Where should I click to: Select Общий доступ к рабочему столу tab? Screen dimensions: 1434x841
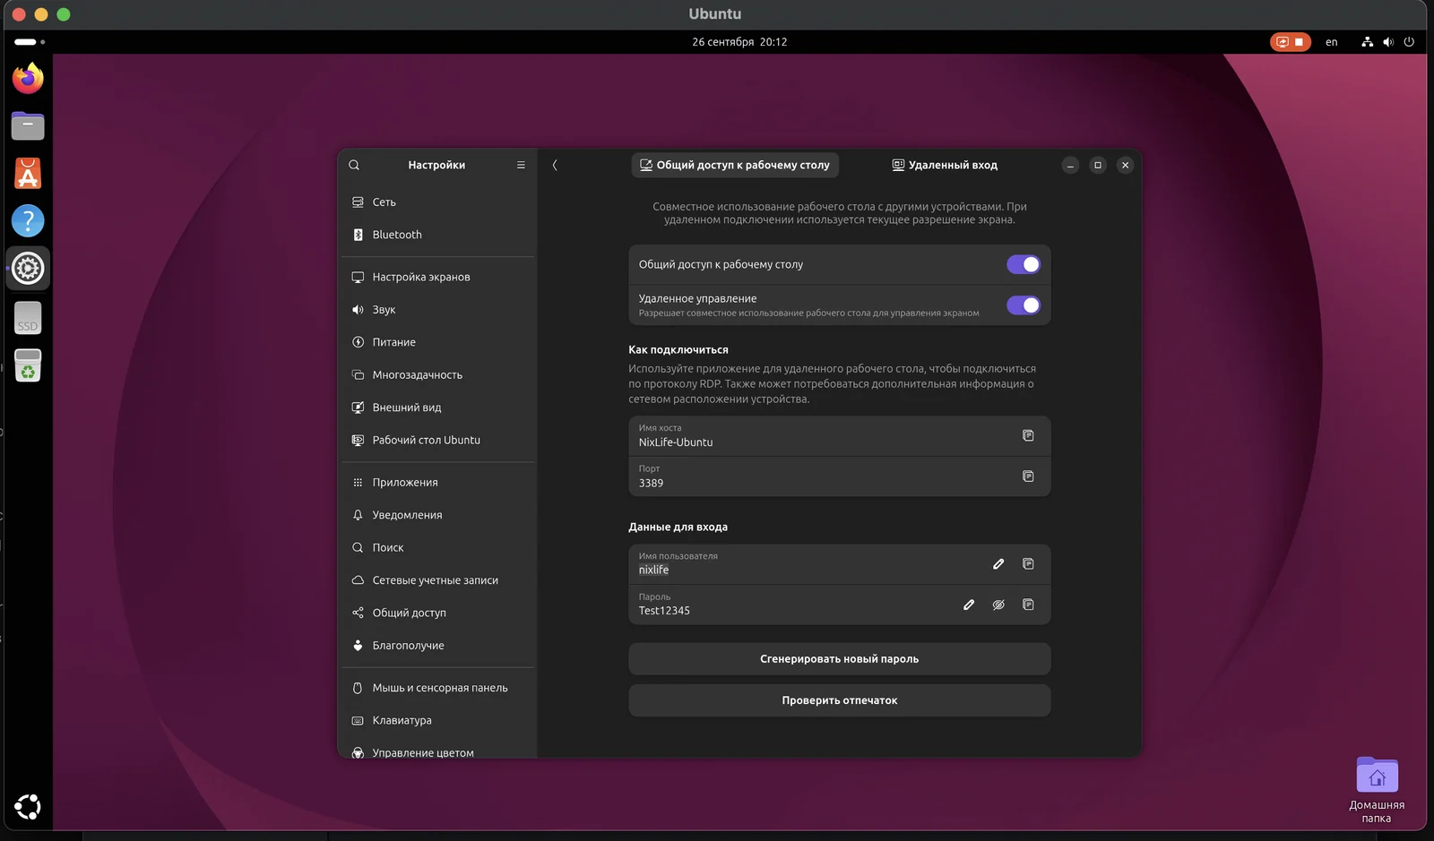(x=735, y=165)
